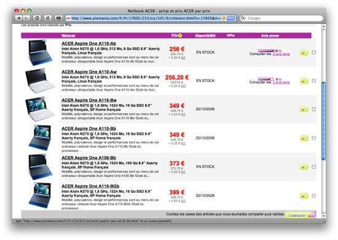Screen dimensions: 338x240
Task: Read the 2 avis reviews for A110-Aw
Action: [281, 83]
